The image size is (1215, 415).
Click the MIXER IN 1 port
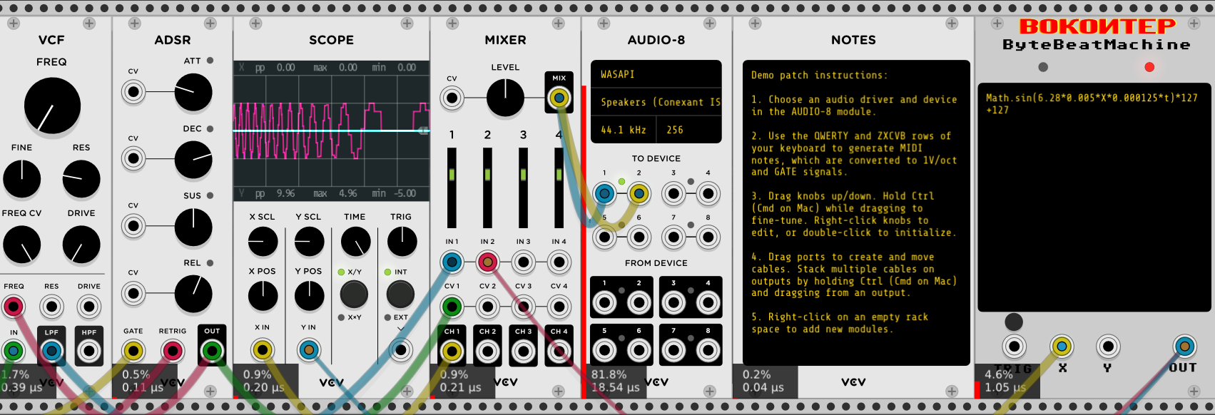click(452, 262)
